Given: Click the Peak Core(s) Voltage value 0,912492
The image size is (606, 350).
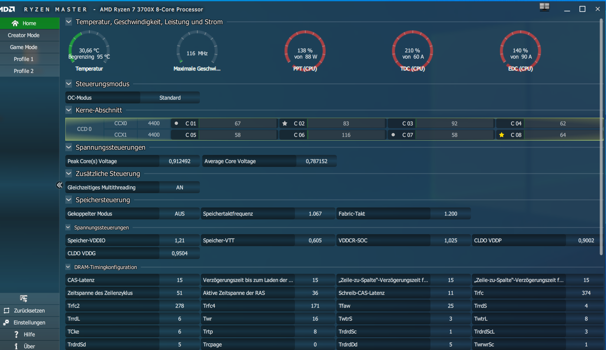Looking at the screenshot, I should (180, 161).
